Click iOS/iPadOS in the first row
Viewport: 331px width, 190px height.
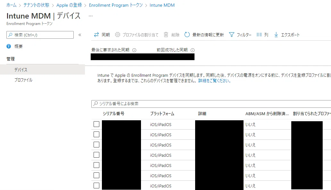[161, 124]
